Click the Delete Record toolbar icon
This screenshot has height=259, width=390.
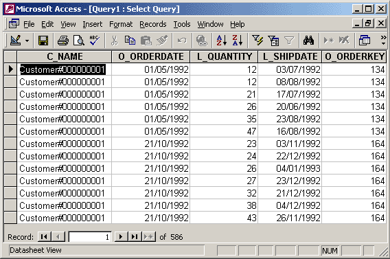344,41
